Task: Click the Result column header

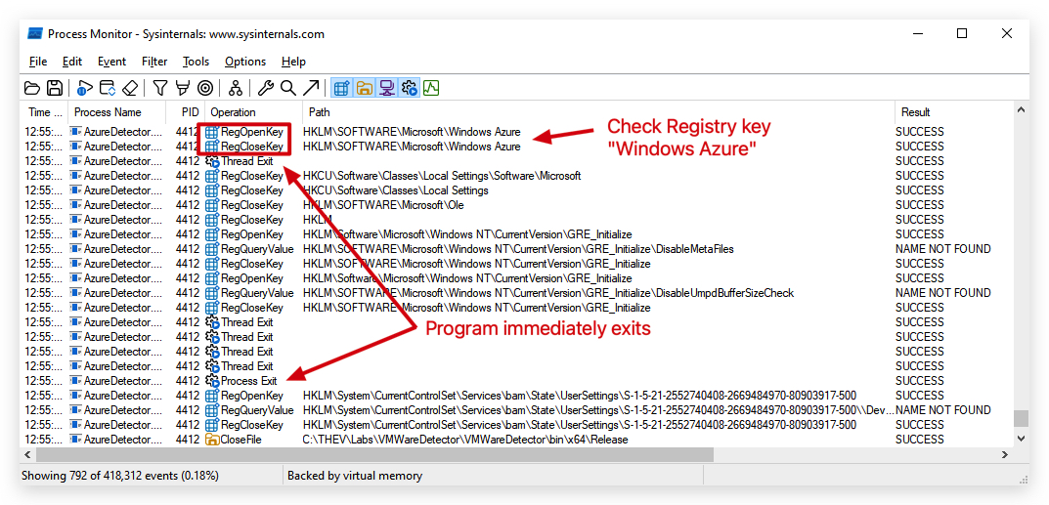Action: [954, 112]
